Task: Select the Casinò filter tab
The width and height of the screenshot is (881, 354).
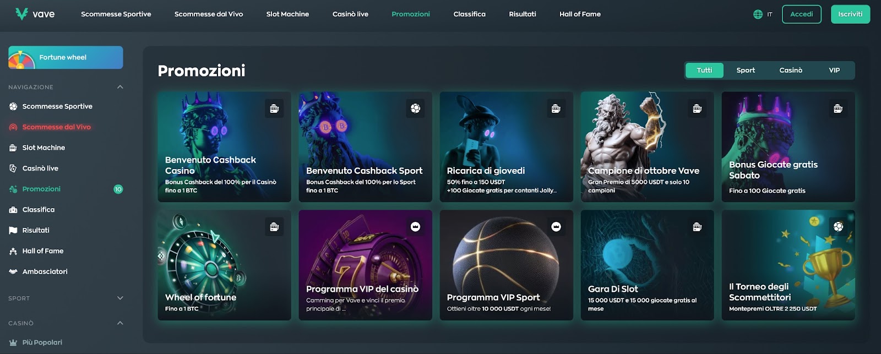Action: (x=791, y=70)
